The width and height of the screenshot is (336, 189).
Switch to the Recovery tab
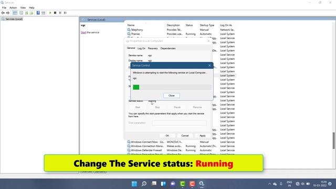153,48
